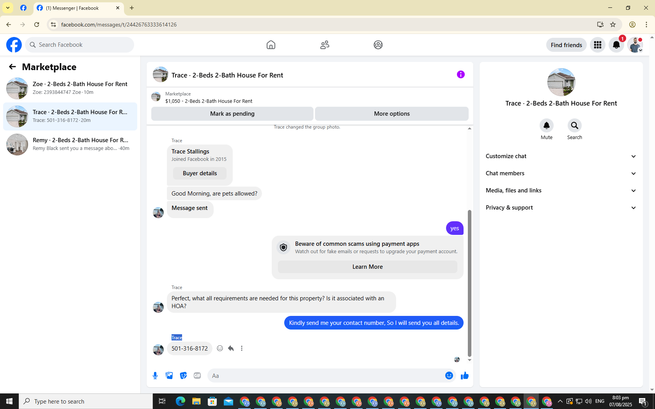Expand Chat members section
The width and height of the screenshot is (655, 409).
(561, 173)
